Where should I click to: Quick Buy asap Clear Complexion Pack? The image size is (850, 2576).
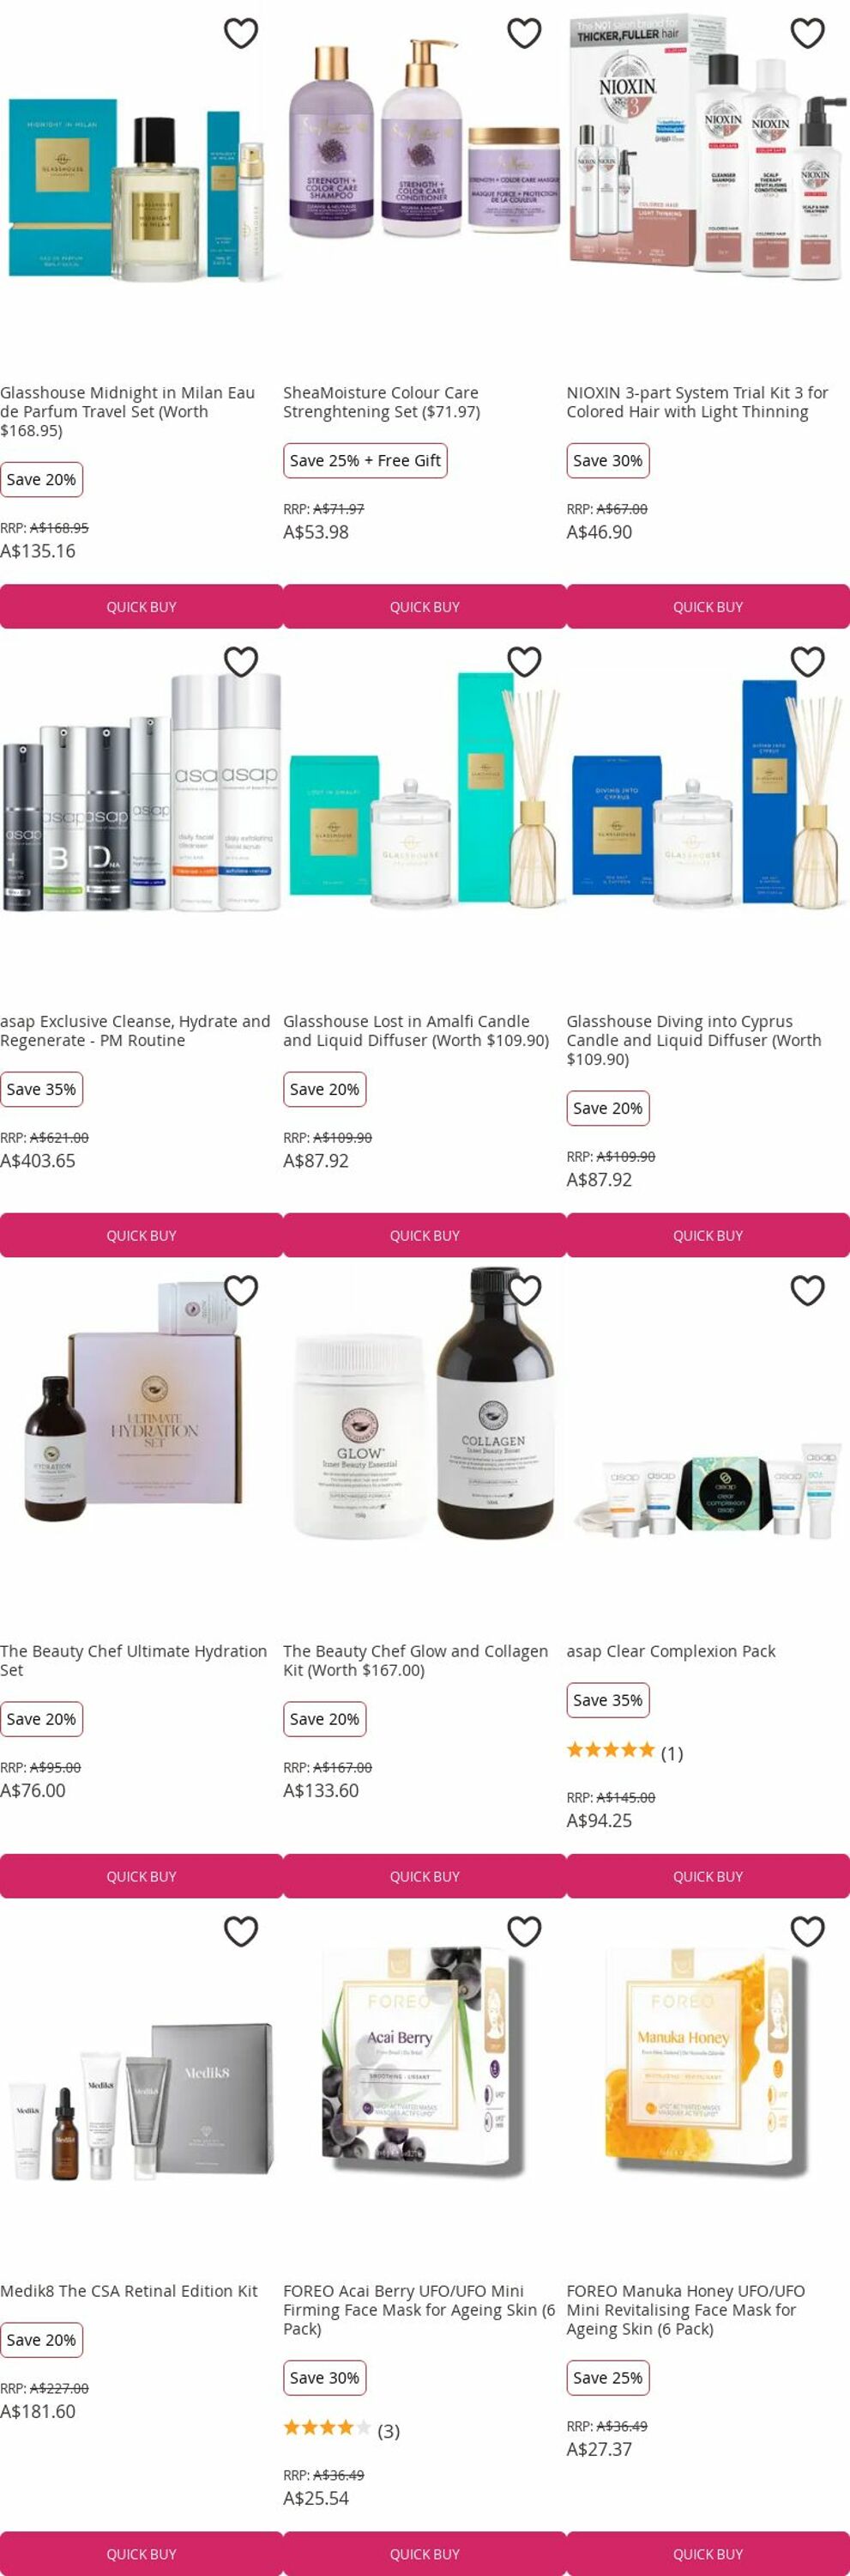pyautogui.click(x=708, y=1876)
